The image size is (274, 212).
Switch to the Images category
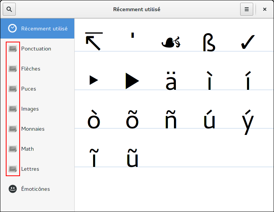pos(30,109)
